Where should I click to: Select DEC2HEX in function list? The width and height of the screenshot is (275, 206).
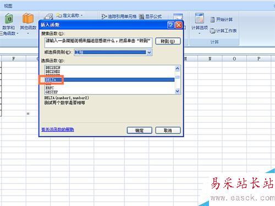pos(109,71)
